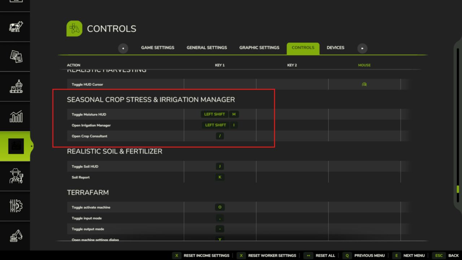View statistics via the bar chart icon
The width and height of the screenshot is (462, 260).
click(x=15, y=116)
